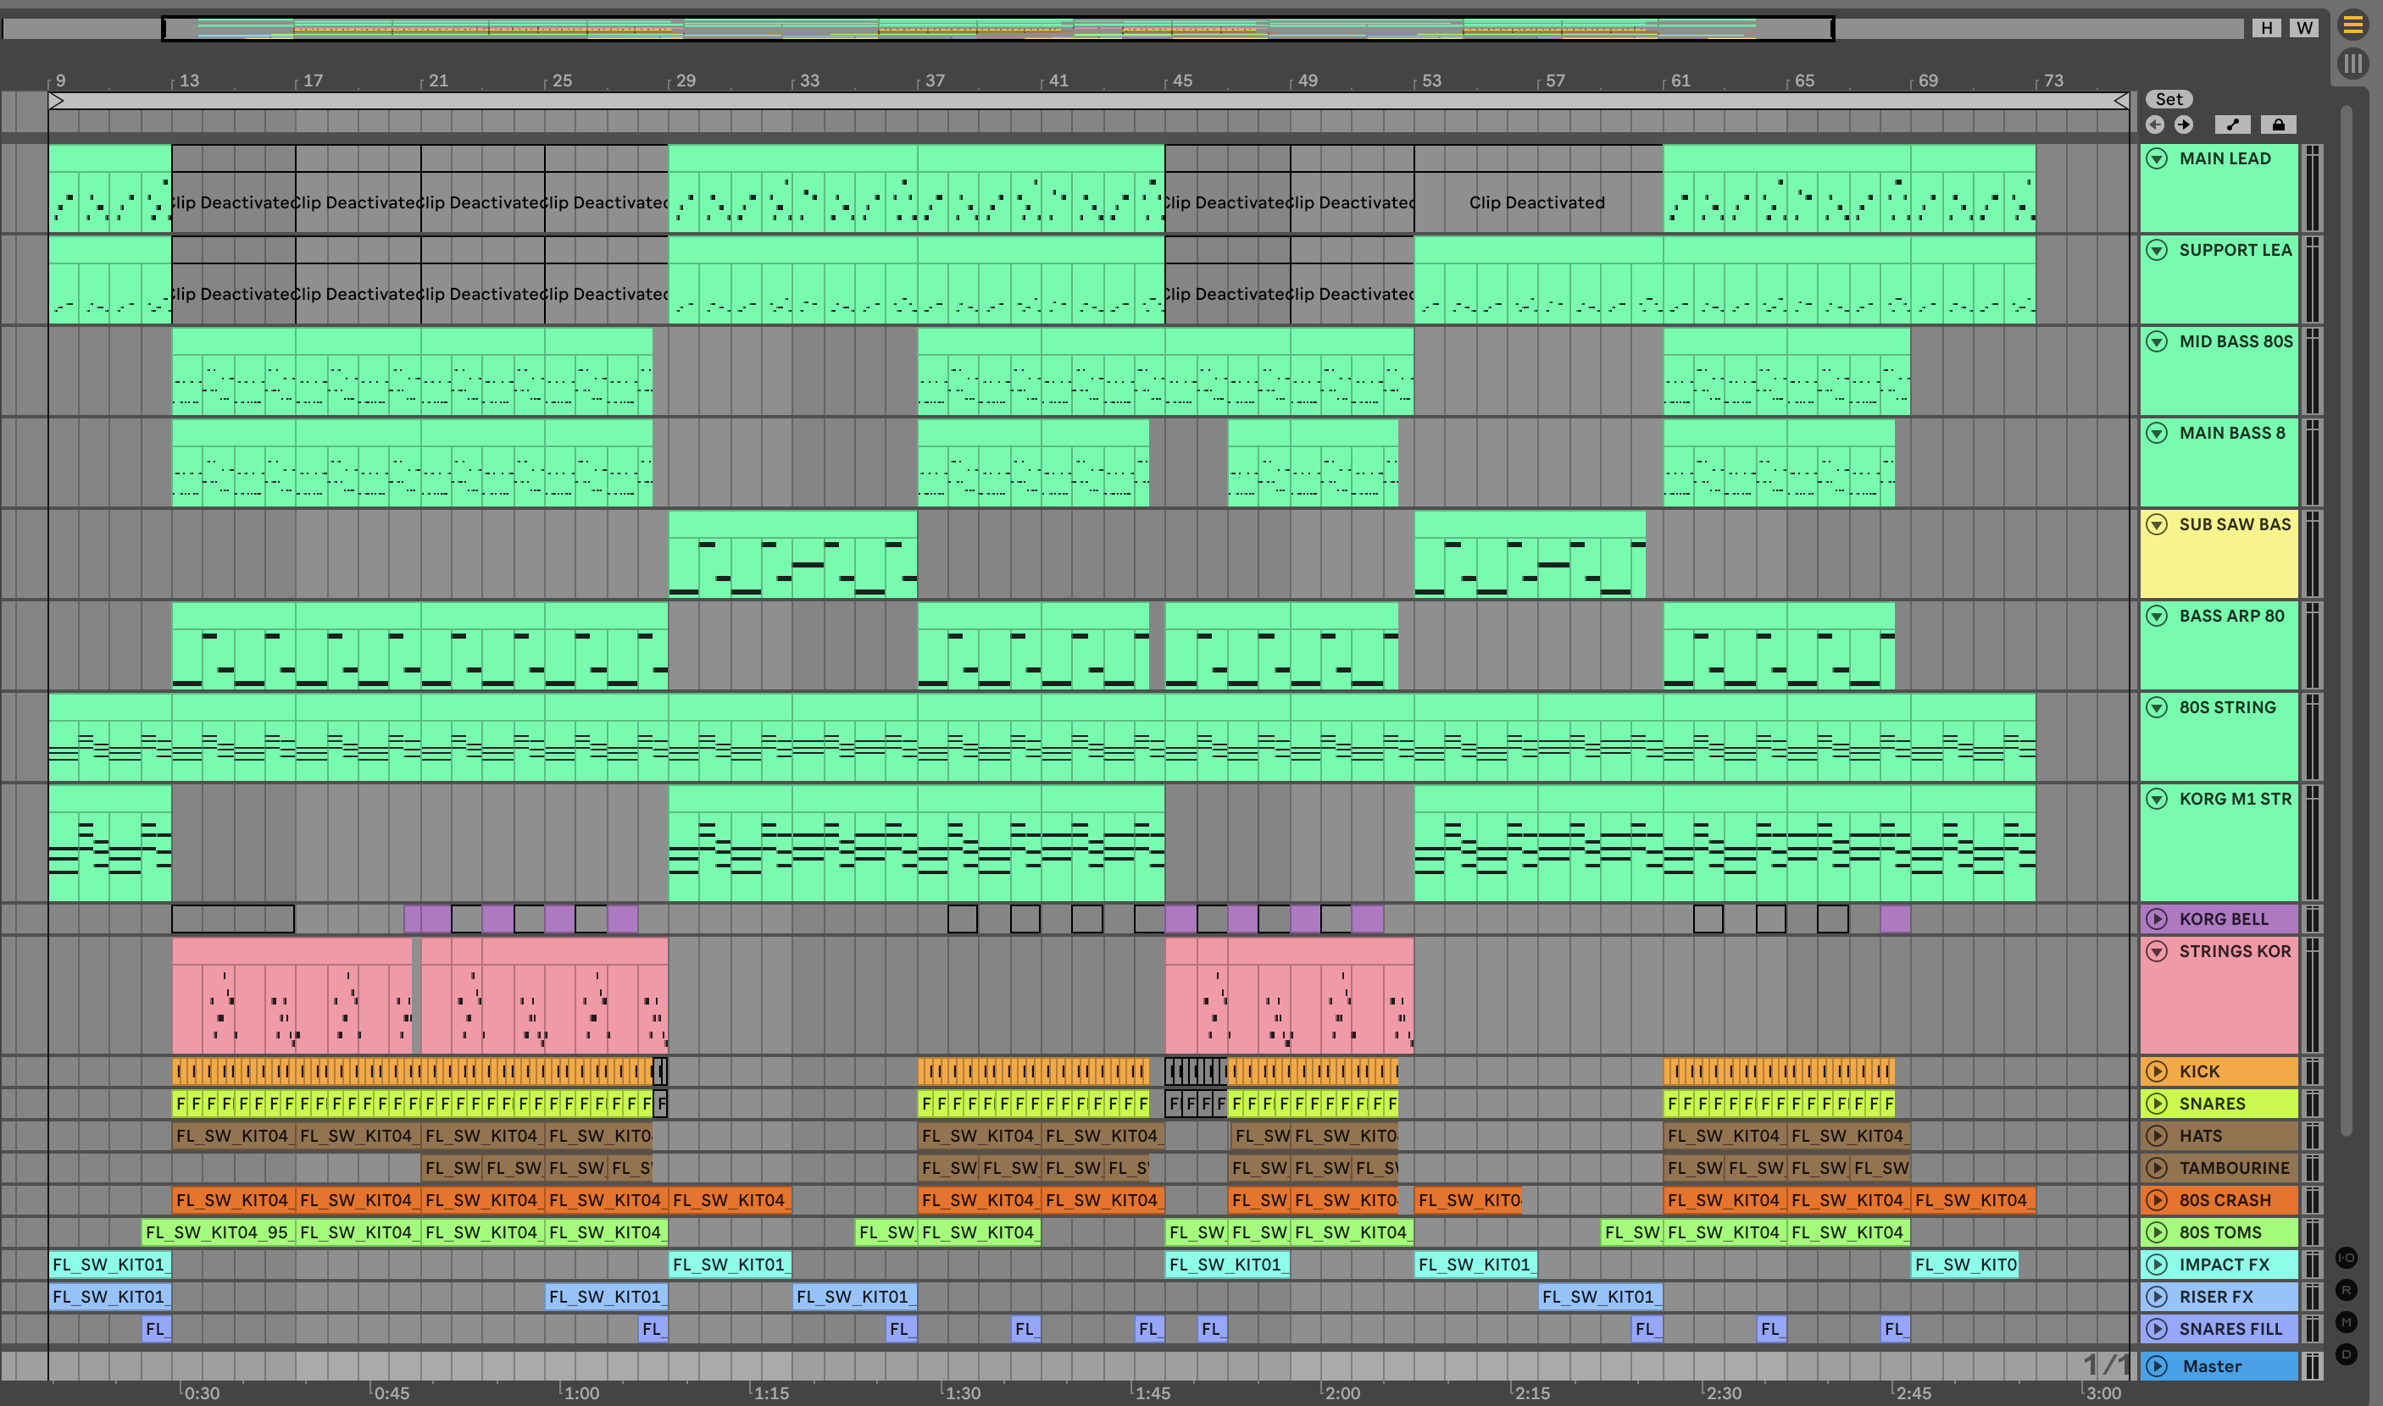Viewport: 2383px width, 1406px height.
Task: Toggle the H optimize height button
Action: click(x=2266, y=27)
